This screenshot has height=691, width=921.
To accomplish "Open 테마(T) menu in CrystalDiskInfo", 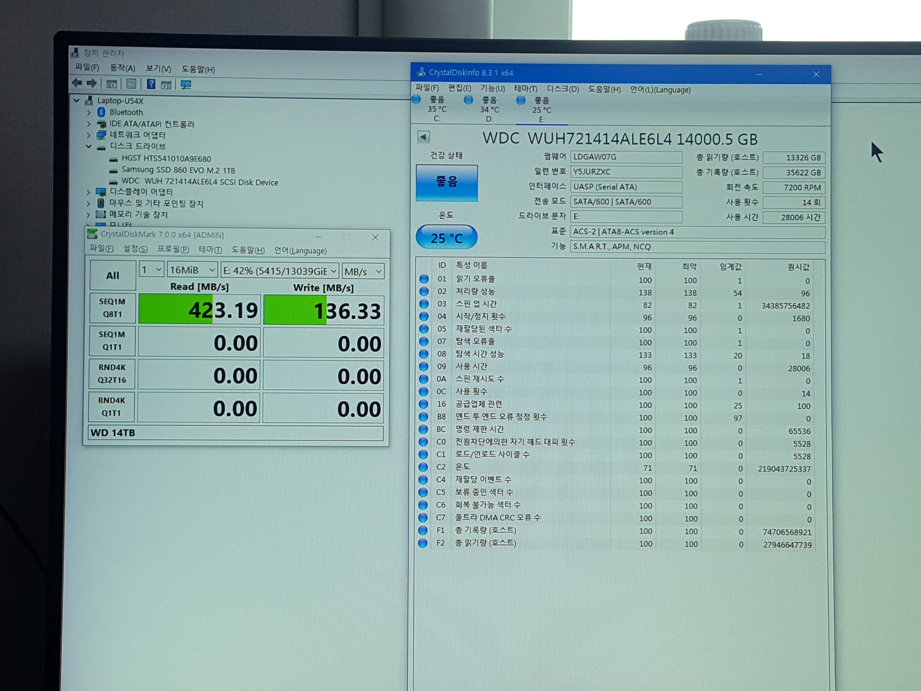I will coord(525,89).
